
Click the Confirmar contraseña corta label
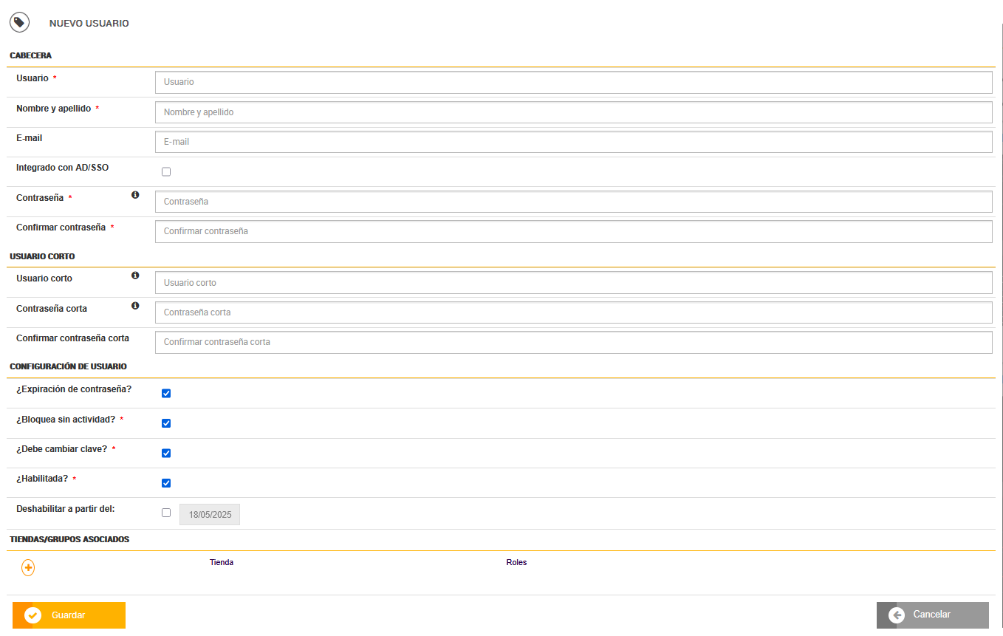[x=72, y=338]
